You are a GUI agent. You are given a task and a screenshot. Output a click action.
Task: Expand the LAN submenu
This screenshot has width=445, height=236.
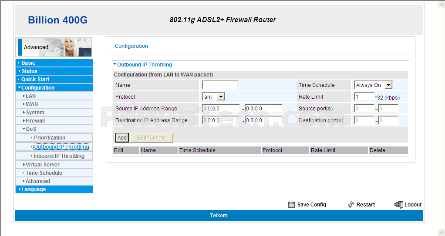coord(54,96)
